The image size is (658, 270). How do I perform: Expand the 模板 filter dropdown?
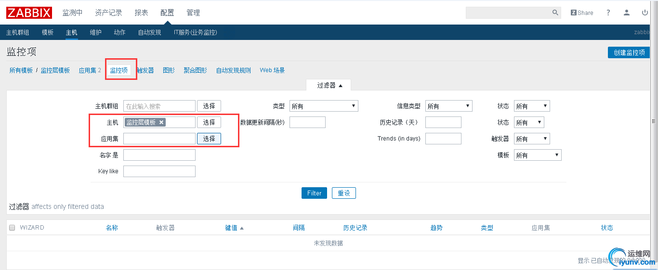coord(538,155)
